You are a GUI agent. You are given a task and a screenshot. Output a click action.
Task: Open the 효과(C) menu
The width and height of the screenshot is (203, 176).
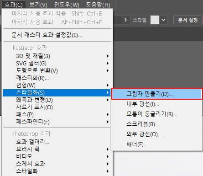coord(14,5)
